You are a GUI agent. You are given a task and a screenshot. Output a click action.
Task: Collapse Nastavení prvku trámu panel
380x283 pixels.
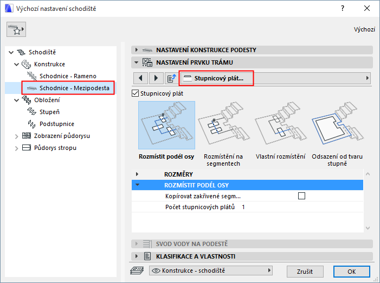[137, 62]
